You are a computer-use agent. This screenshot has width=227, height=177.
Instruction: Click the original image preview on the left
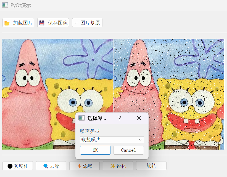point(57,94)
